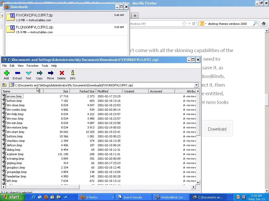Click the Firefox search box text
Screen dimensions: 269x201
(x=227, y=24)
